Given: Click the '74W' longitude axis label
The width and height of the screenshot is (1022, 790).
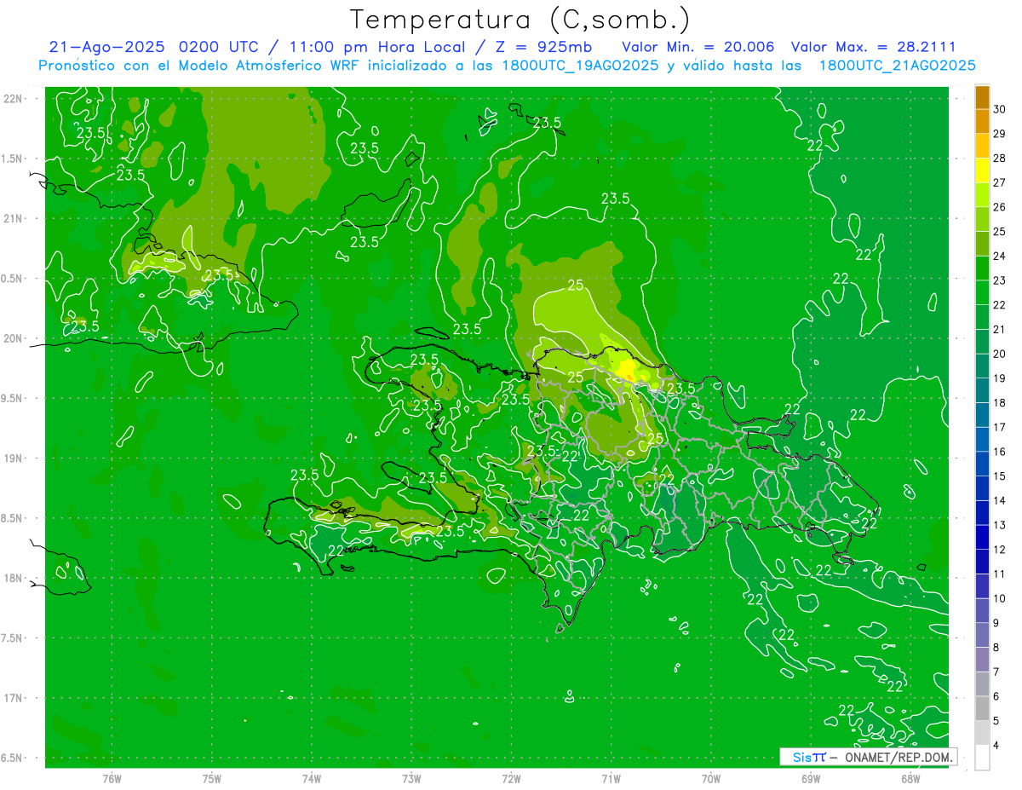Looking at the screenshot, I should 312,778.
